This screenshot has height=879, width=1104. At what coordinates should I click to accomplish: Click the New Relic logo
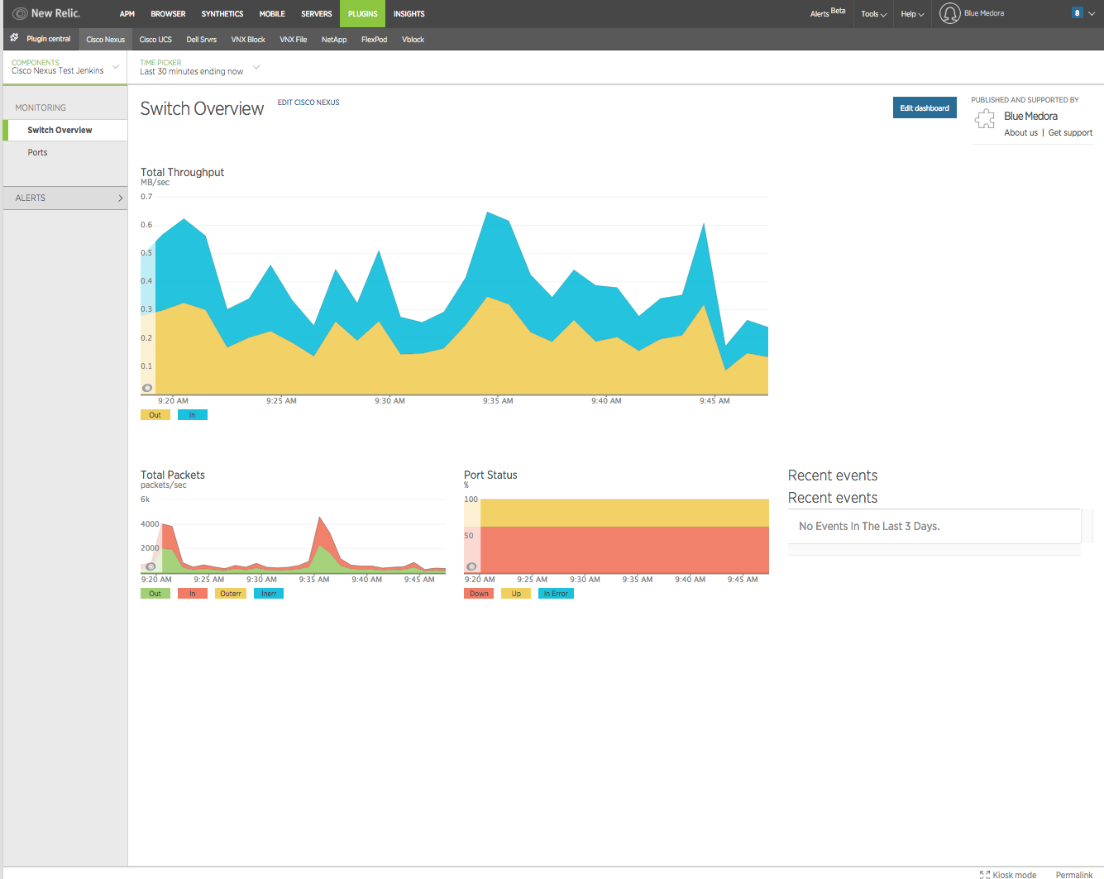coord(47,13)
